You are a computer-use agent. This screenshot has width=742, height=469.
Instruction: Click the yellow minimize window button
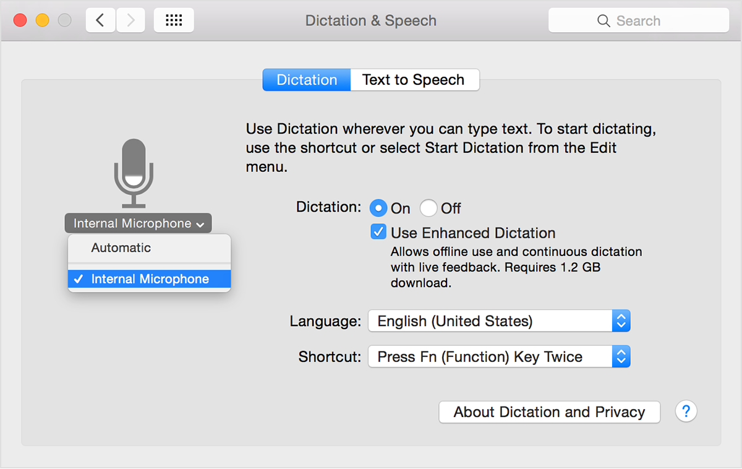coord(42,20)
